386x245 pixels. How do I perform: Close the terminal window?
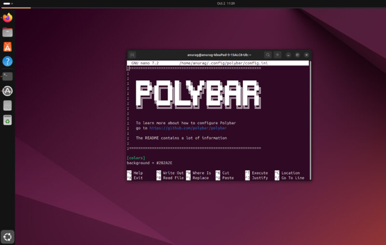tap(306, 55)
